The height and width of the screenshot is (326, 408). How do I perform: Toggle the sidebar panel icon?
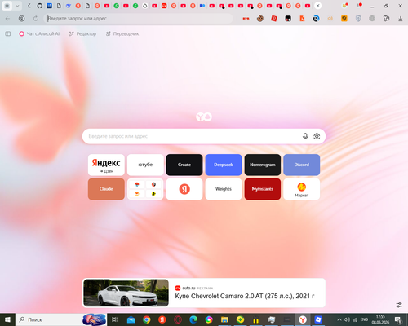[x=8, y=33]
